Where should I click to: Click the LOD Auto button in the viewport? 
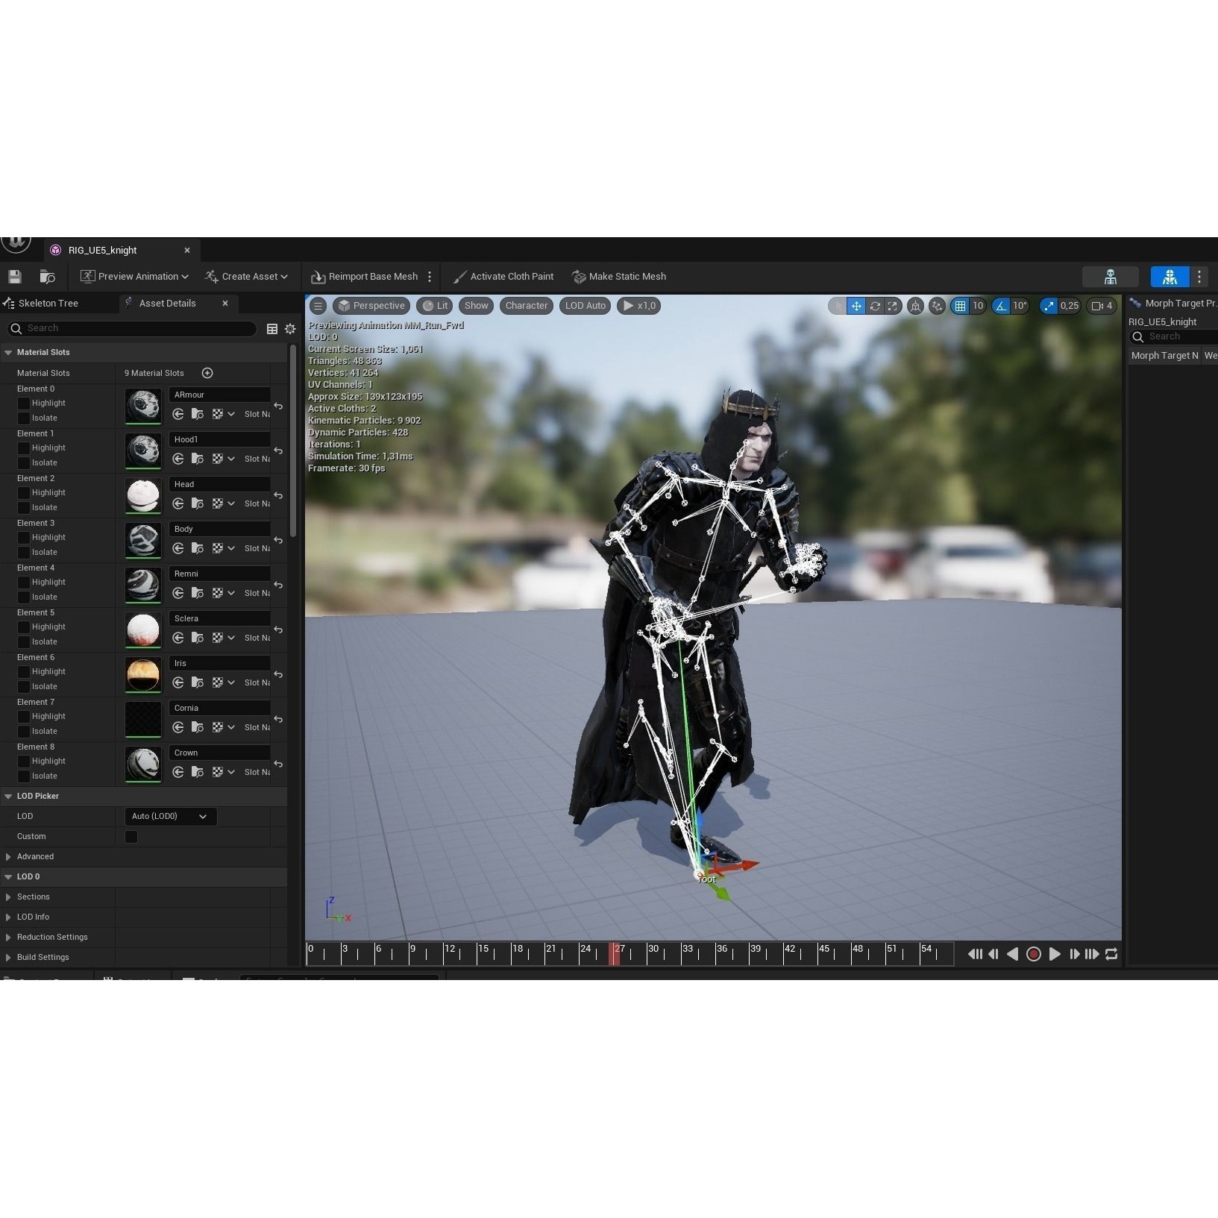[585, 306]
